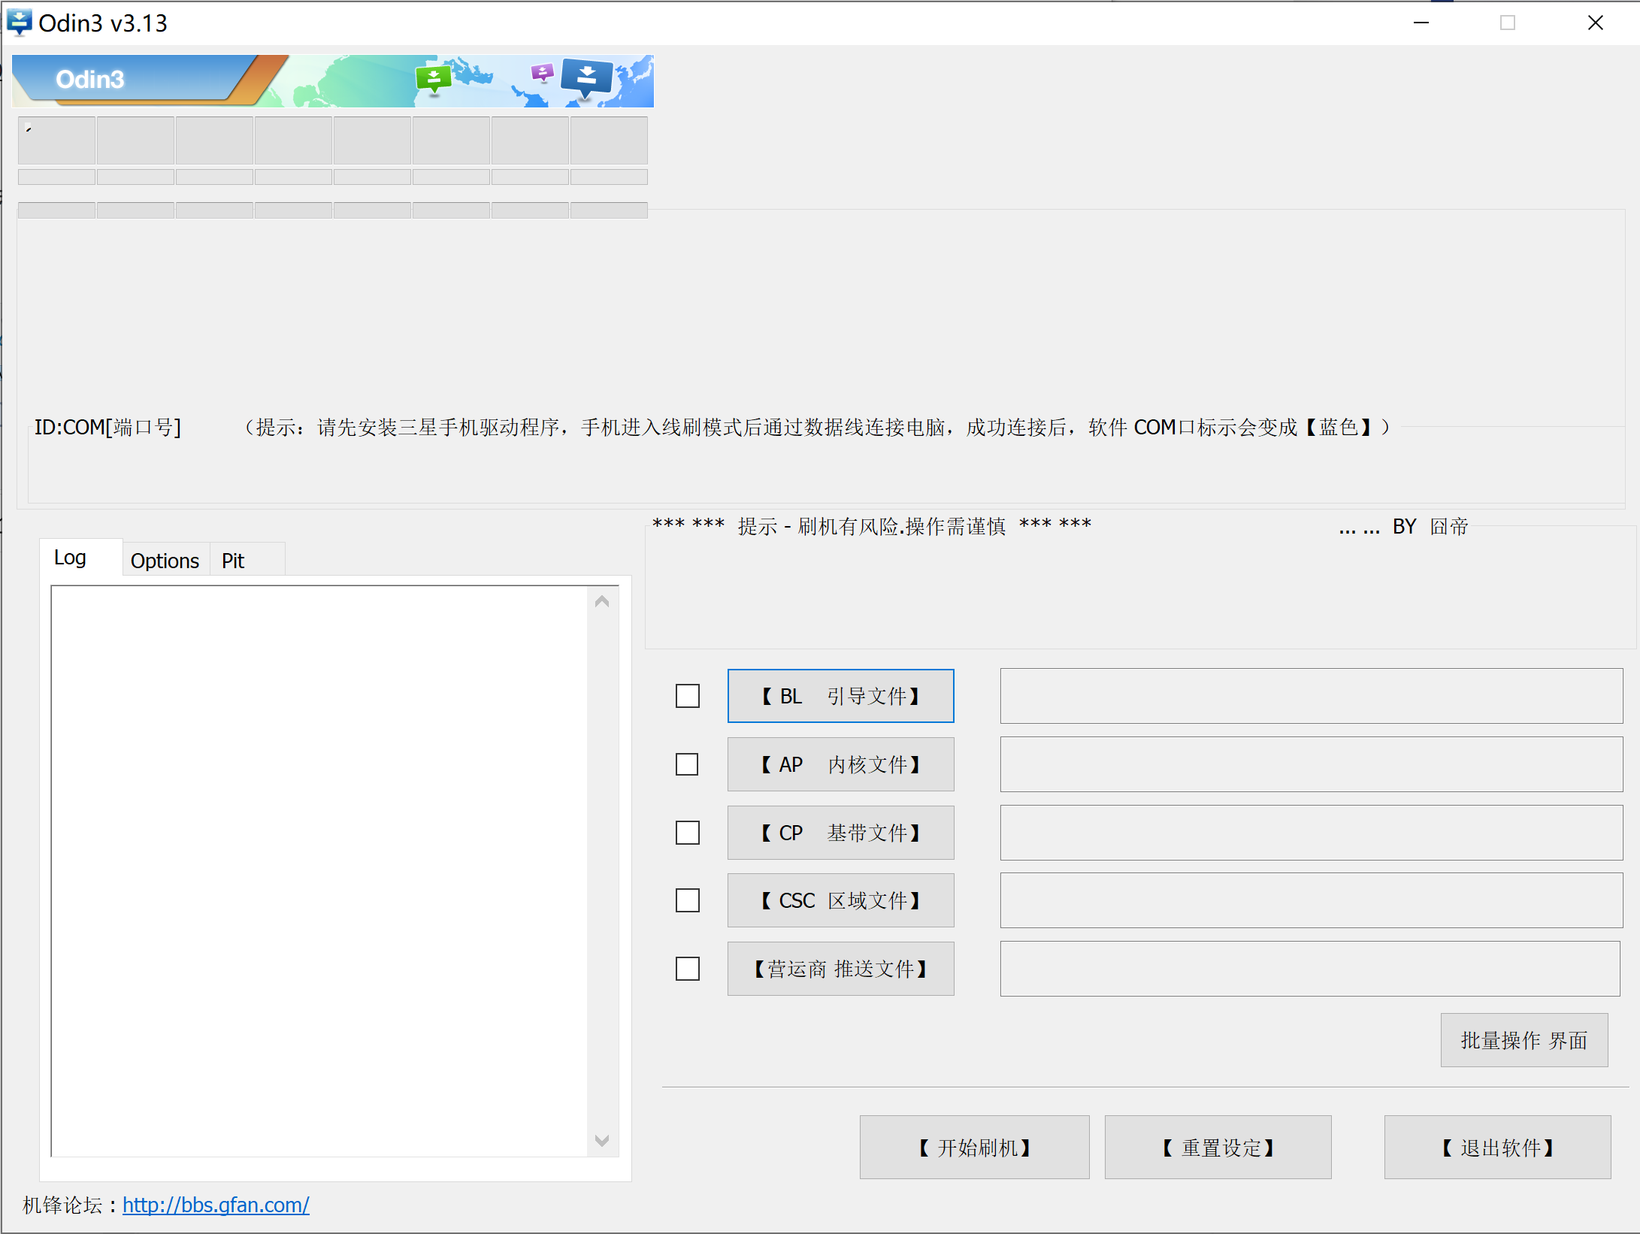Minimize the Odin3 window
This screenshot has height=1234, width=1640.
(1421, 23)
